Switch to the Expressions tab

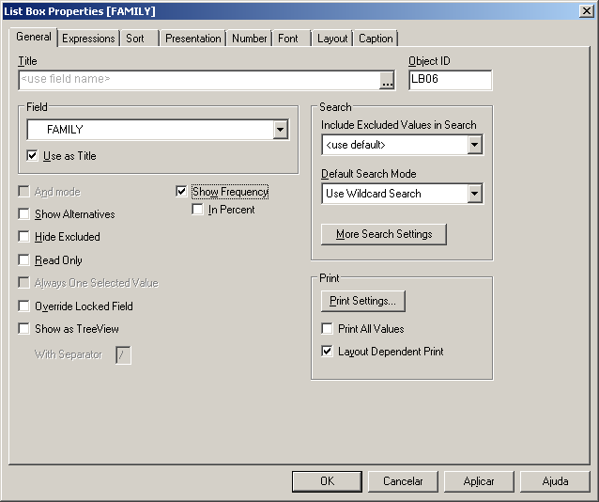pyautogui.click(x=88, y=39)
